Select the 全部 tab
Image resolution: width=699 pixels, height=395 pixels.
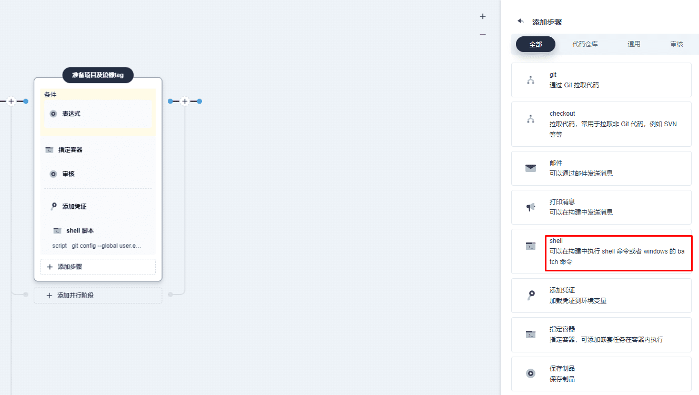[x=535, y=44]
